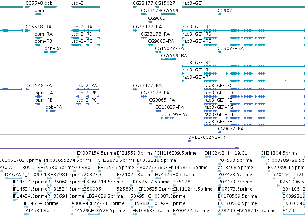Select EST RE57945.5prime
This screenshot has height=216, width=305.
click(116, 168)
